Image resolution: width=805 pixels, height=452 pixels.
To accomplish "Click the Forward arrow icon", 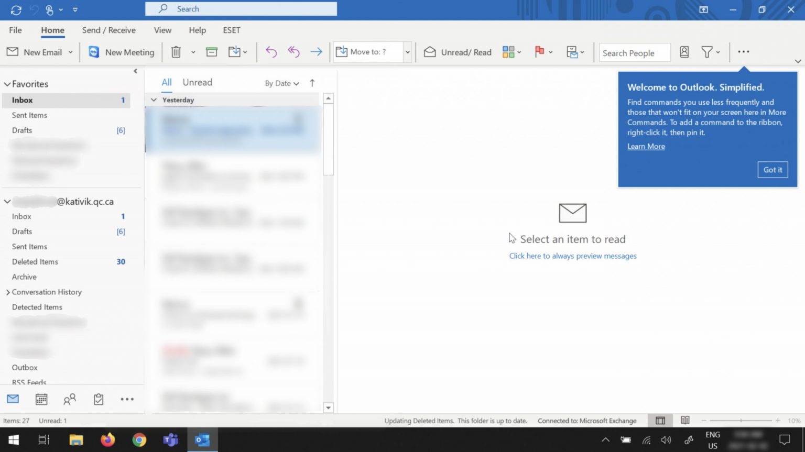I will tap(316, 52).
